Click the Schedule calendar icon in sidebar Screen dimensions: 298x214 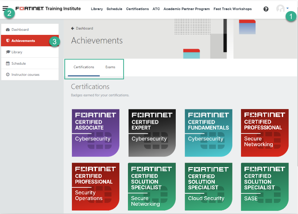tap(8, 63)
